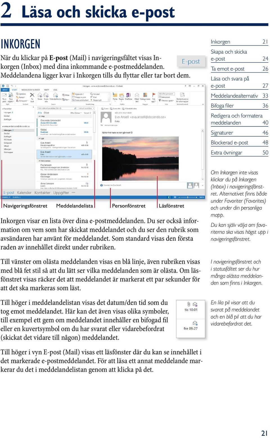The image size is (270, 438).
Task: Click the Möte reply button
Action: [66, 95]
